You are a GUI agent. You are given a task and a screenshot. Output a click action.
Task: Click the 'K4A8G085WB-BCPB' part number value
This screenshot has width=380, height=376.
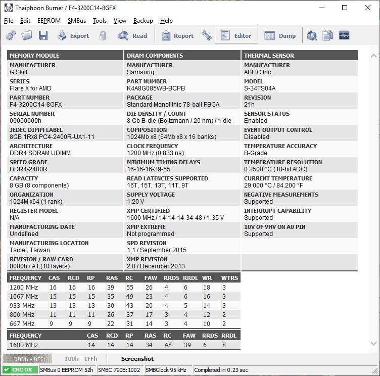[x=156, y=88]
